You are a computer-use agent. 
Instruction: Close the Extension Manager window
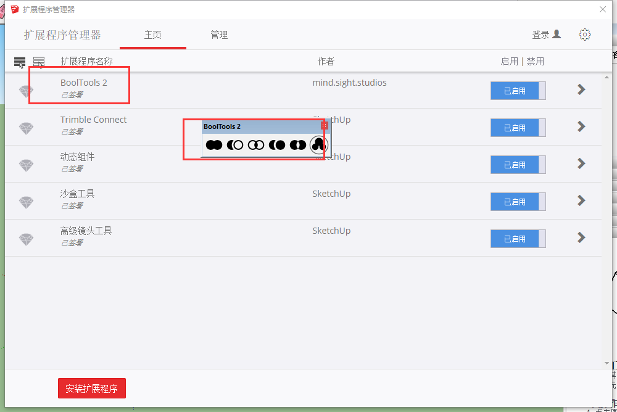pos(602,9)
